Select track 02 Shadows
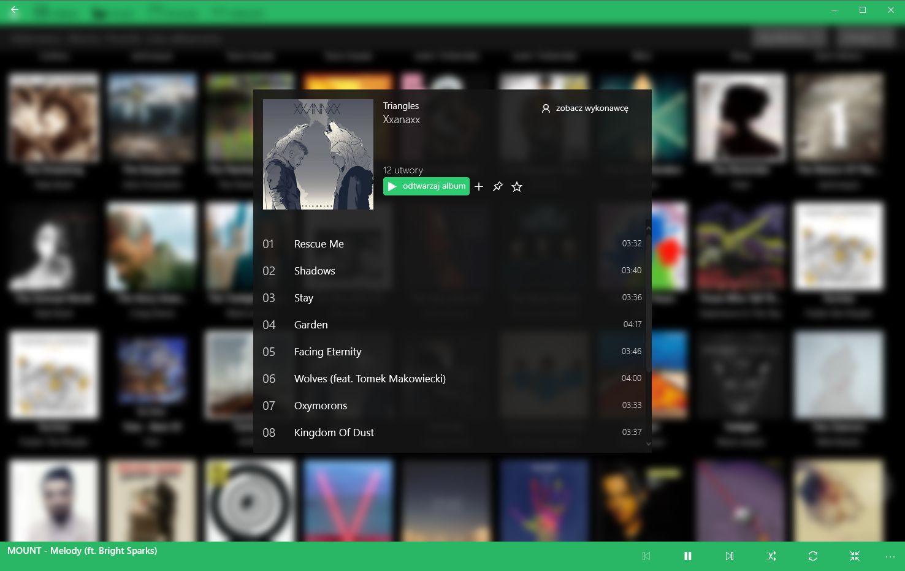Viewport: 905px width, 571px height. (452, 271)
